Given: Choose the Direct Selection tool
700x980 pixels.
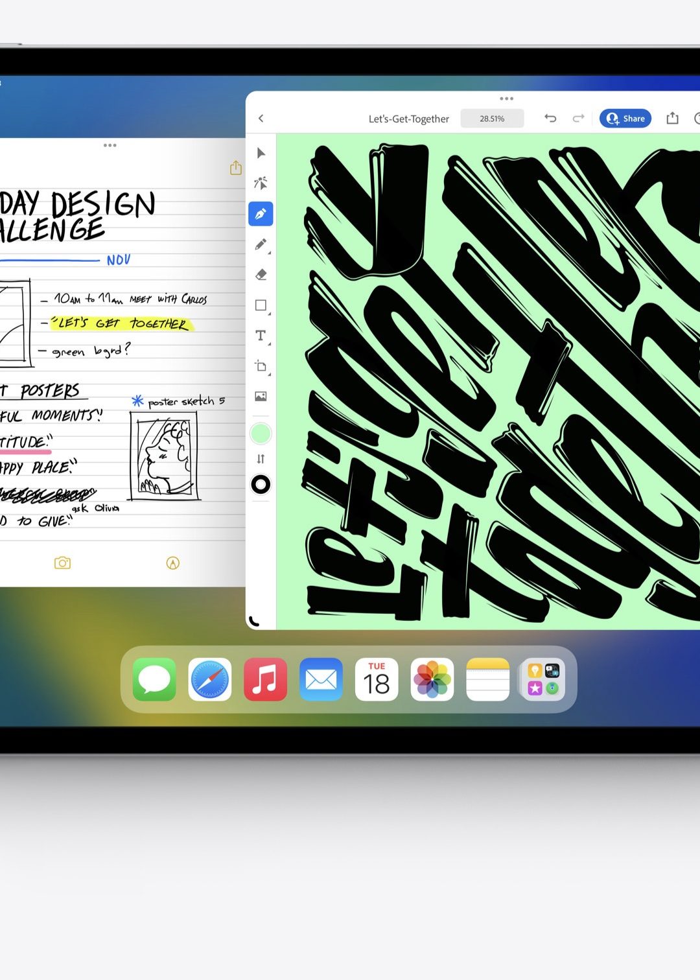Looking at the screenshot, I should [260, 183].
